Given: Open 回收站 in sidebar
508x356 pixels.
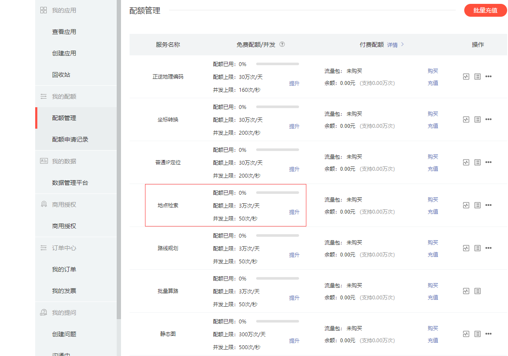Looking at the screenshot, I should coord(61,75).
